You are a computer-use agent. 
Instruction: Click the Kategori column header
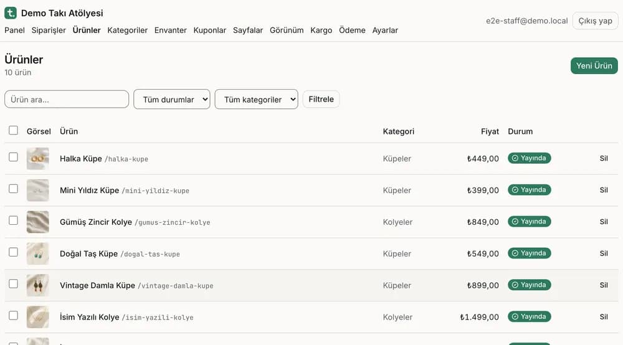(399, 131)
